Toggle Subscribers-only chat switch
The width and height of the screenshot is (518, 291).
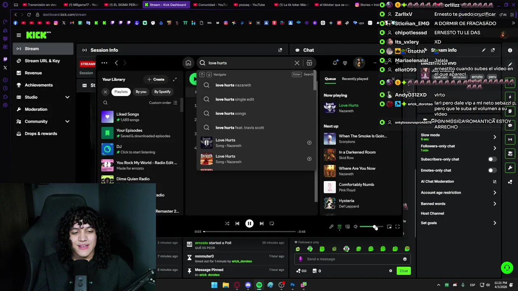(492, 159)
